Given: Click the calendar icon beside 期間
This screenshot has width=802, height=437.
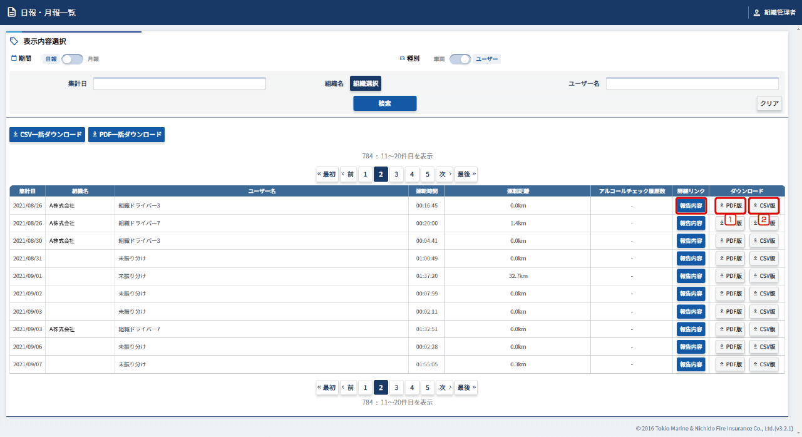Looking at the screenshot, I should (x=14, y=58).
